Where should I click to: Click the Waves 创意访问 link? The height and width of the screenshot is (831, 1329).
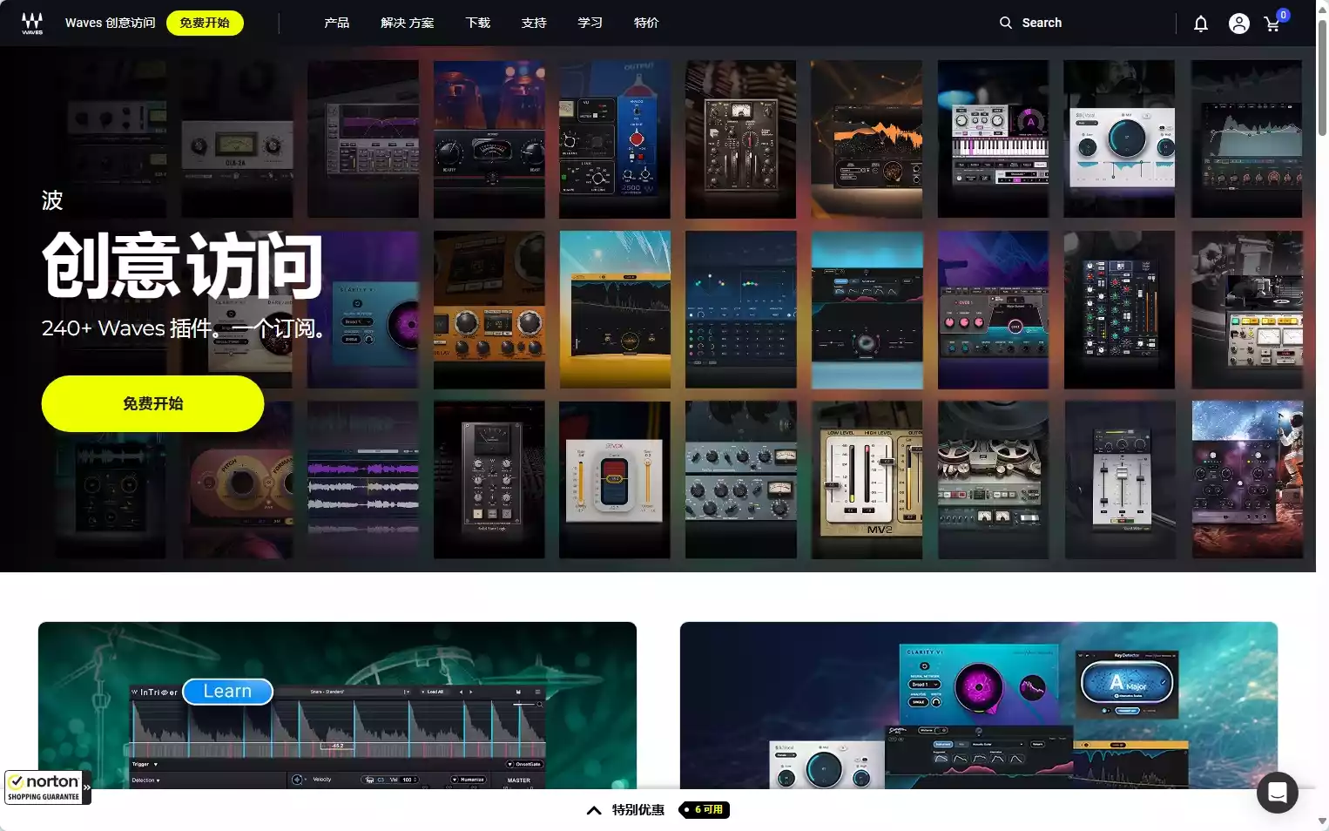point(111,23)
